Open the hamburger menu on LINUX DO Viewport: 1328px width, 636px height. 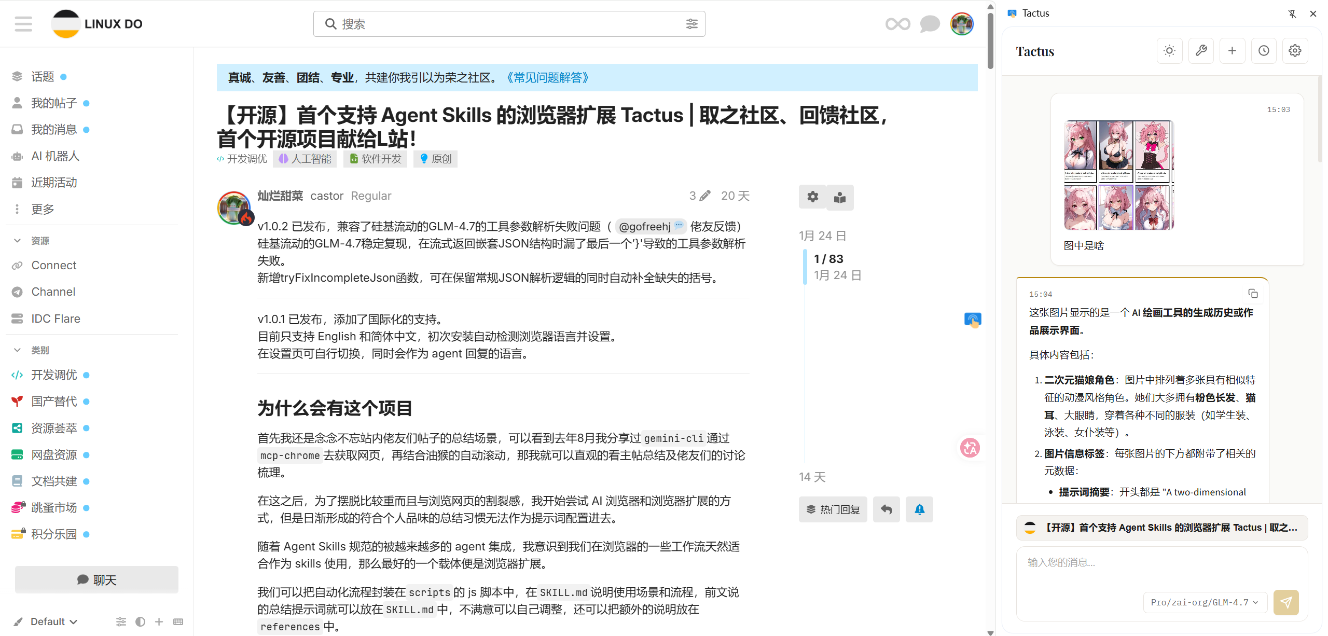[23, 24]
